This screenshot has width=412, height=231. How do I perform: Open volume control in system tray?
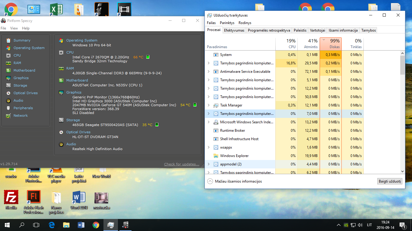tap(360, 225)
